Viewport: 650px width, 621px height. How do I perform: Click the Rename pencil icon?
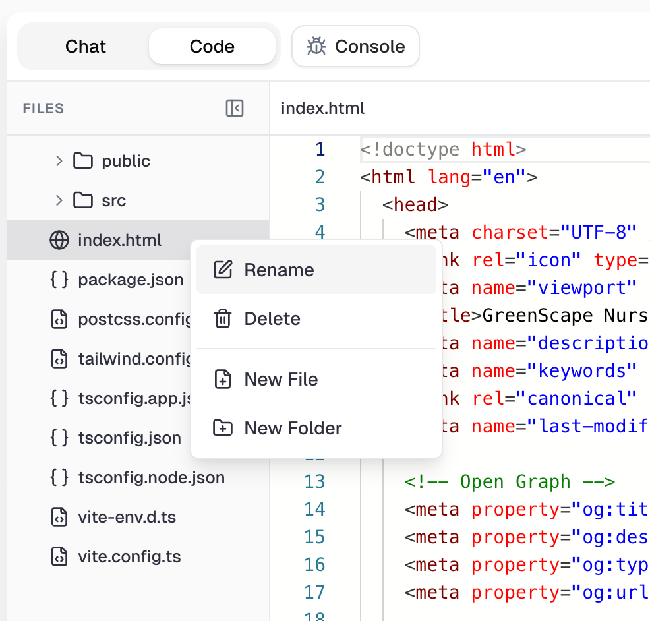(223, 270)
